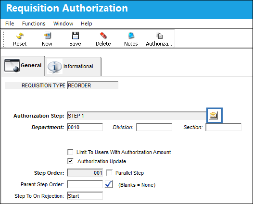The width and height of the screenshot is (253, 204).
Task: Enable Limit To Users With Authorization Amount
Action: pyautogui.click(x=70, y=152)
